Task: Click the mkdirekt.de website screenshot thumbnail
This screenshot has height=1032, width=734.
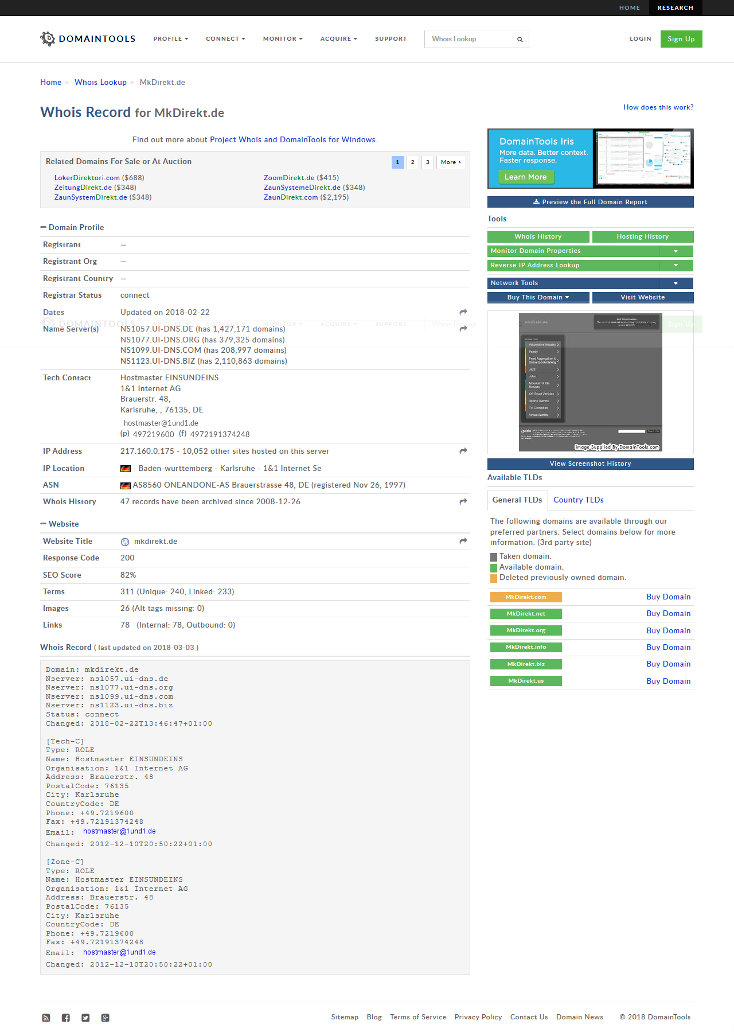Action: tap(591, 383)
